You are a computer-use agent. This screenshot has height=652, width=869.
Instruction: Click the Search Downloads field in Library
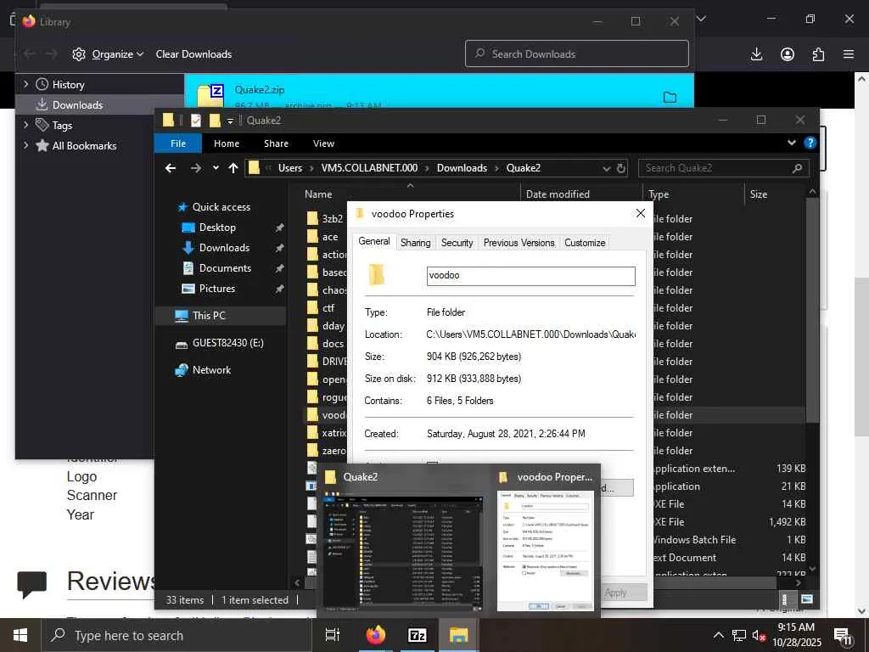(x=577, y=53)
